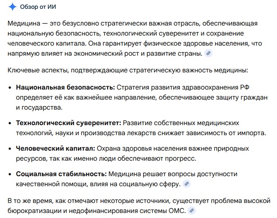Click the bullet dot before "Человеческий капитал"
This screenshot has height=218, width=277.
point(10,149)
